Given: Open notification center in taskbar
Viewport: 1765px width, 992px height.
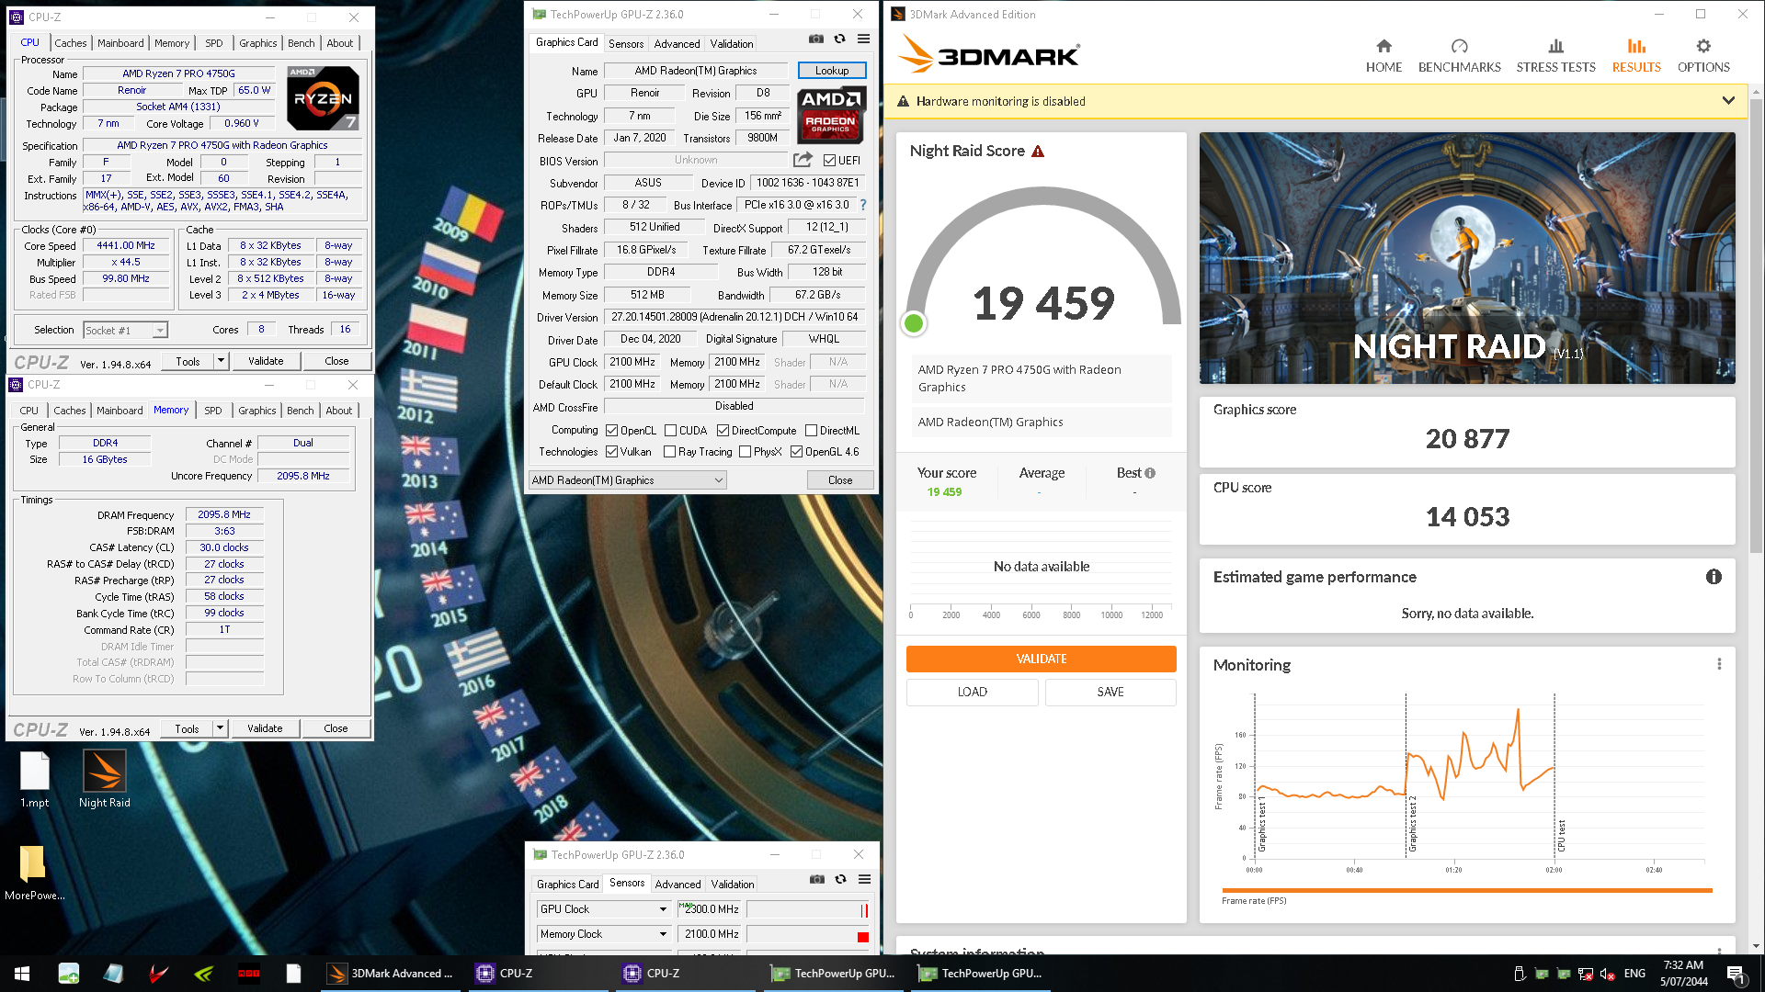Looking at the screenshot, I should 1736,974.
